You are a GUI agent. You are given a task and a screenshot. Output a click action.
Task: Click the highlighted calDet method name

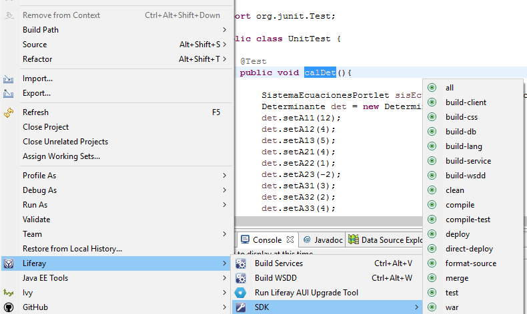tap(320, 73)
